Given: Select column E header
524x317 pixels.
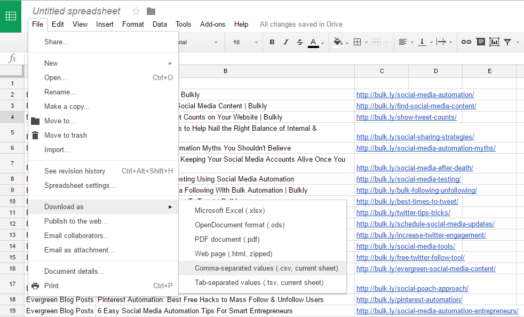Looking at the screenshot, I should coord(489,71).
